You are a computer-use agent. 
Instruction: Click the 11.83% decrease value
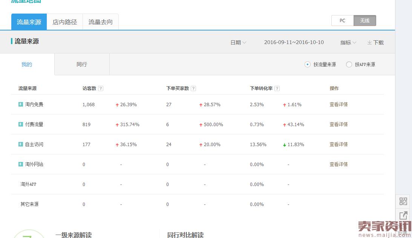(296, 144)
